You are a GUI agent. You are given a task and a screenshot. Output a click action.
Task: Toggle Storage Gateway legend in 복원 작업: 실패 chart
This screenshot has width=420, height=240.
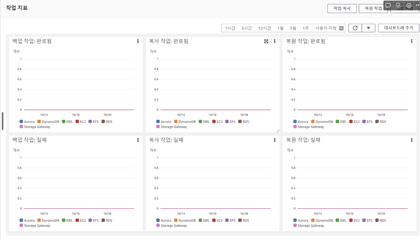click(x=309, y=226)
